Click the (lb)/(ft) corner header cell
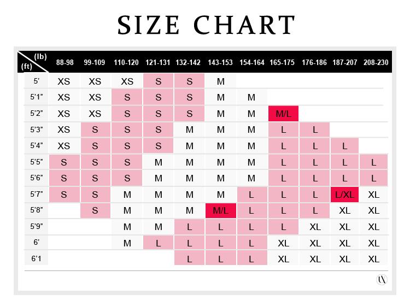 [x=34, y=62]
